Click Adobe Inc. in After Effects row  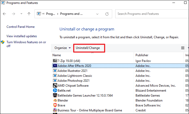[143, 66]
